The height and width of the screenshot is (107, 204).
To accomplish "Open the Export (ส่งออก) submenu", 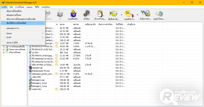I will click(x=23, y=34).
